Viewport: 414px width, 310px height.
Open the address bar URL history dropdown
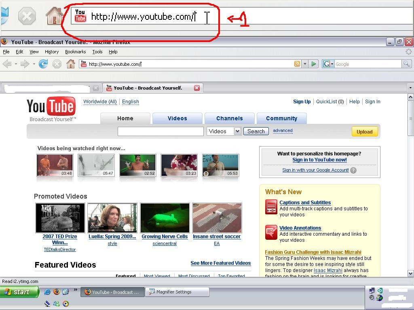pyautogui.click(x=305, y=64)
